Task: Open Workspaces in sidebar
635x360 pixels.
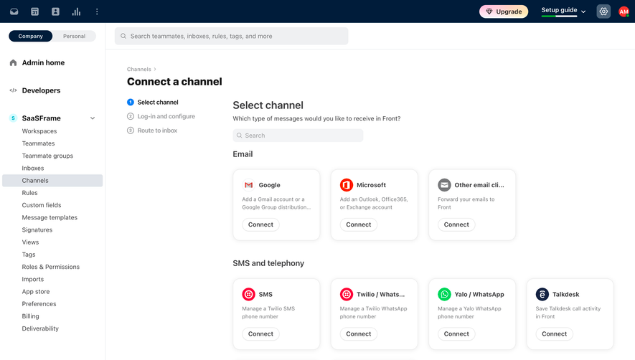Action: click(x=39, y=131)
